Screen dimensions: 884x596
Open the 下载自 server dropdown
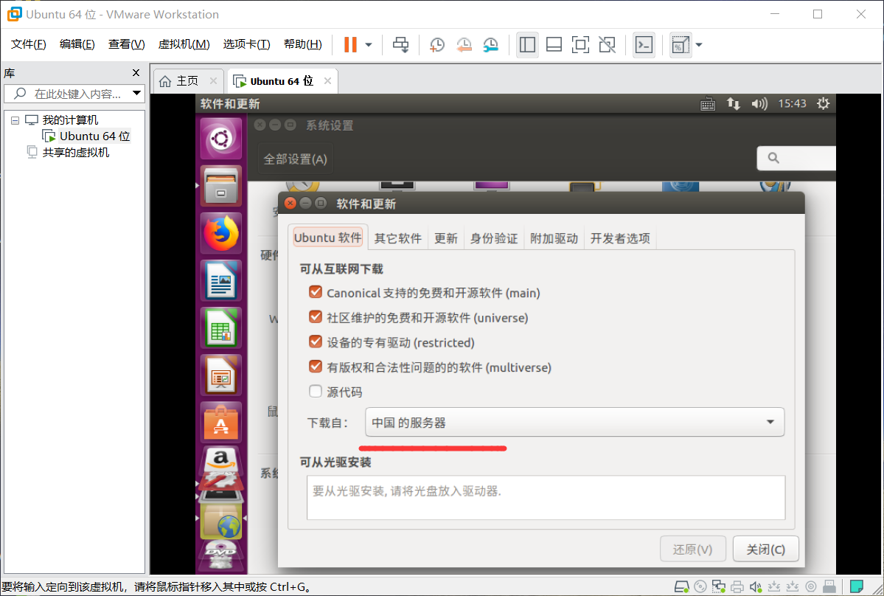click(x=574, y=423)
